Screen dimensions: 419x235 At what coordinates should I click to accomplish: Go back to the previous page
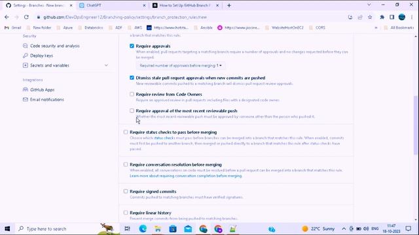coord(7,17)
